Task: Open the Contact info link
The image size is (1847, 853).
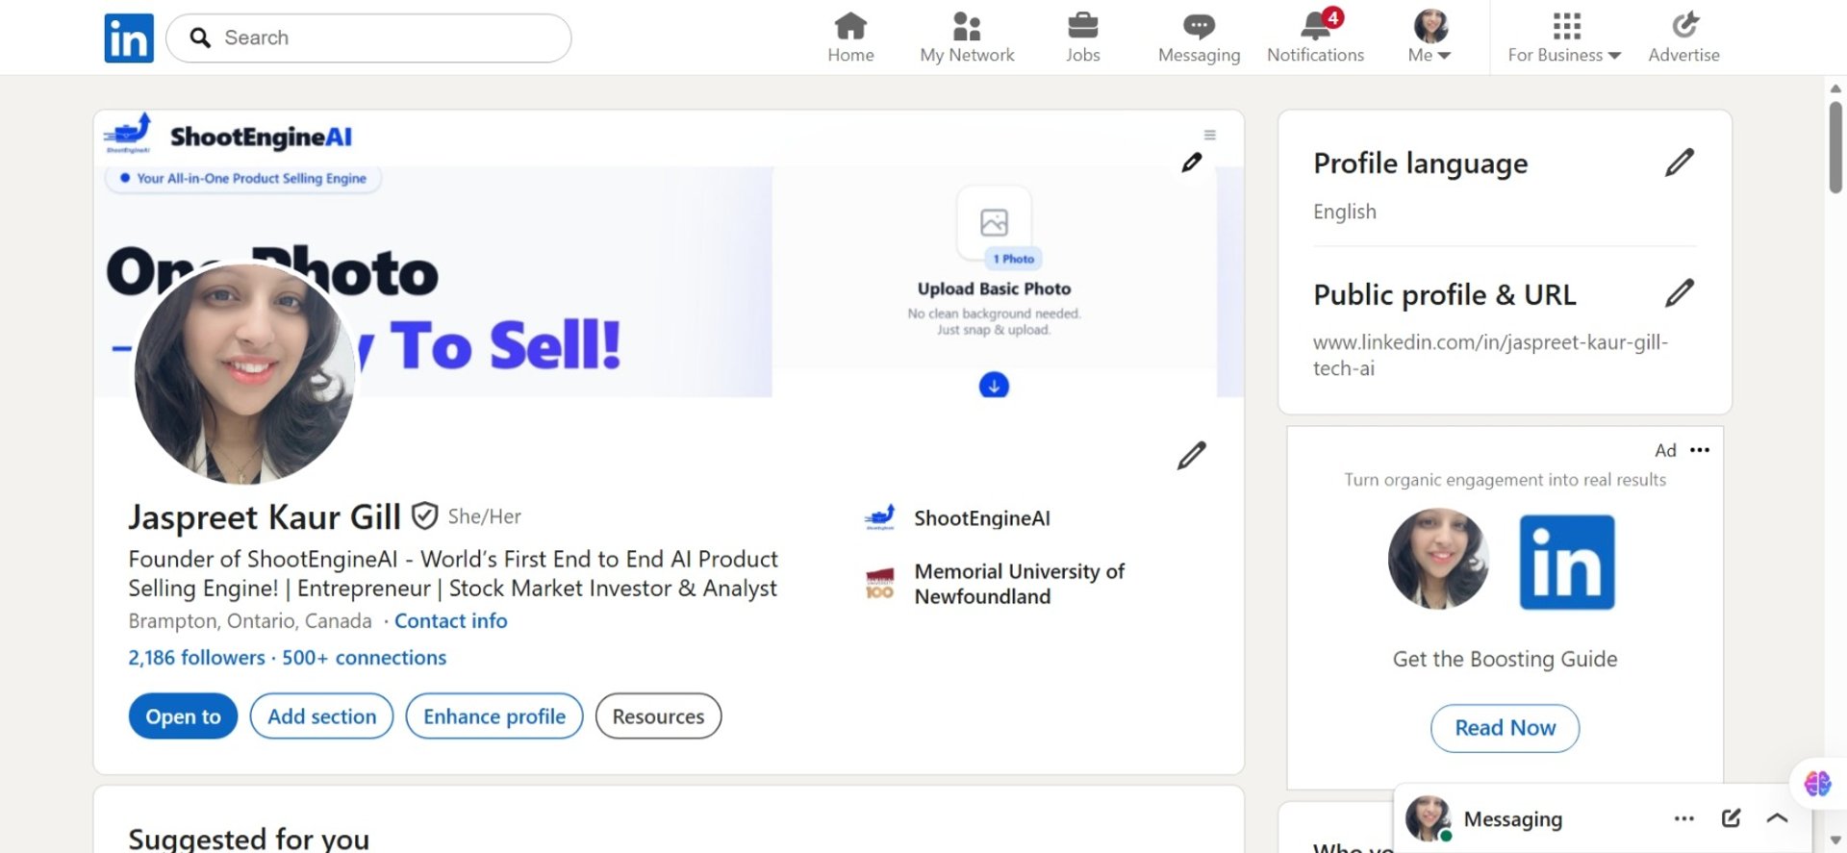Action: coord(450,621)
